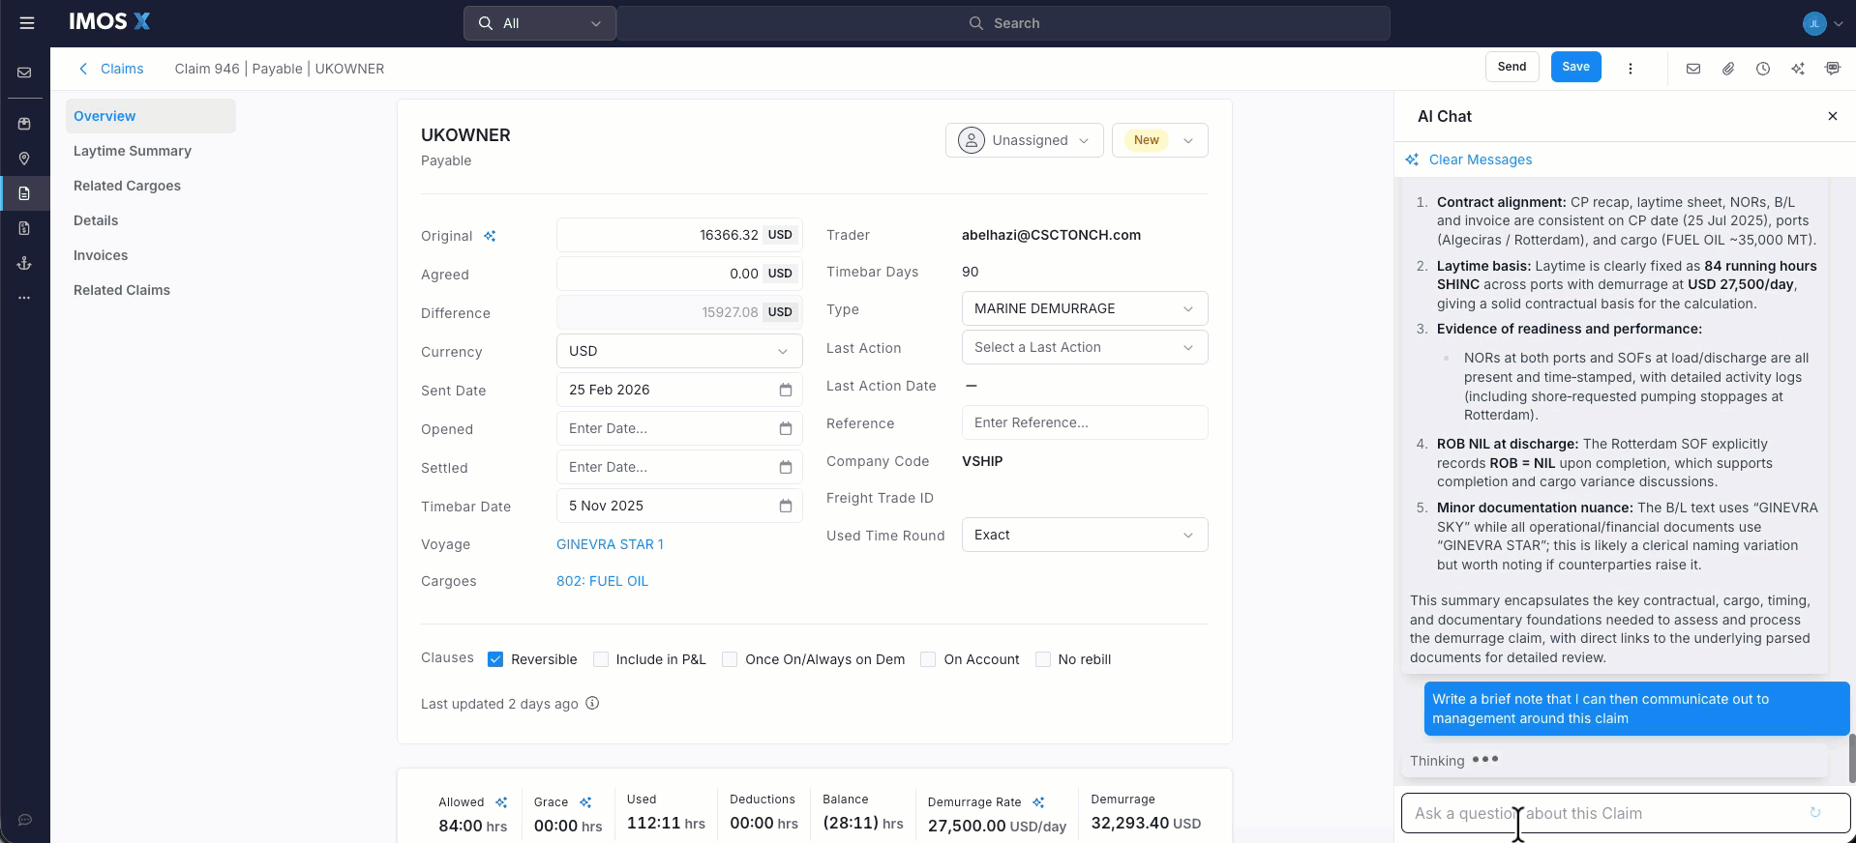Click the blue Save button
The height and width of the screenshot is (843, 1856).
pyautogui.click(x=1575, y=67)
